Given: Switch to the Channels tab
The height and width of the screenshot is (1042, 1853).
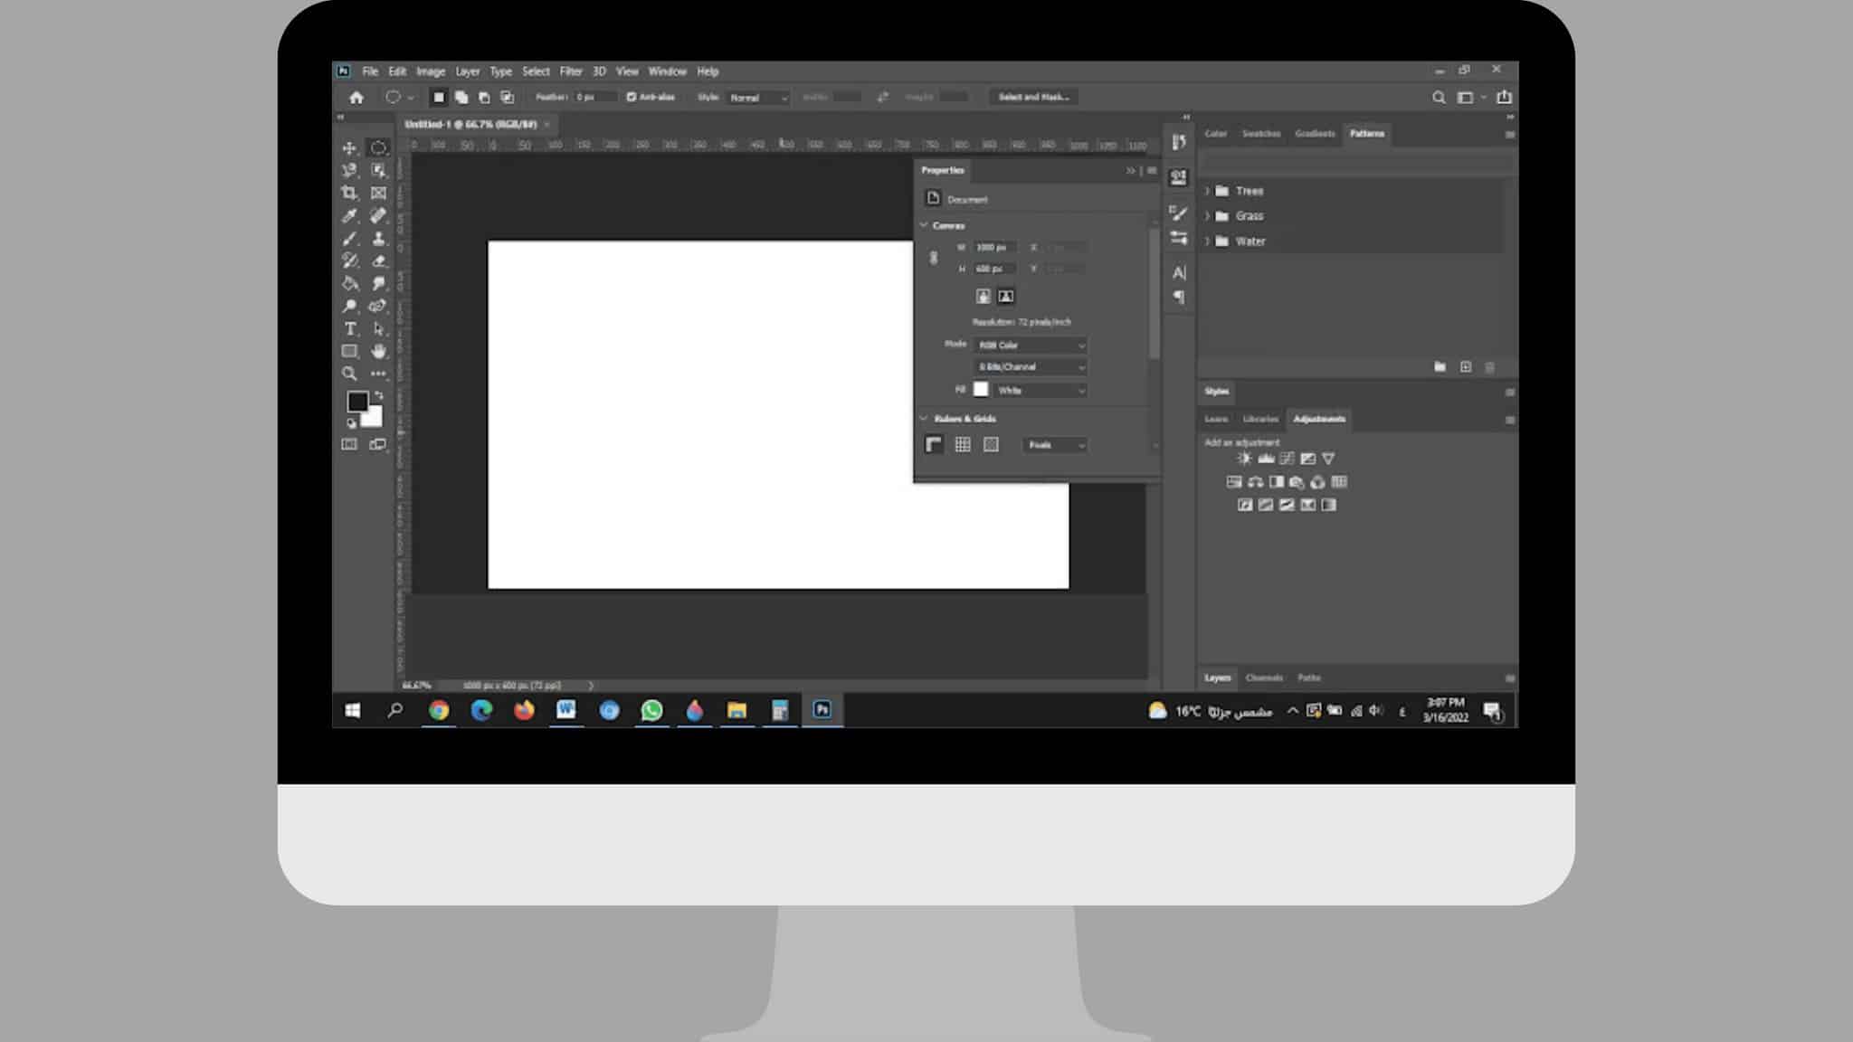Looking at the screenshot, I should pyautogui.click(x=1264, y=677).
